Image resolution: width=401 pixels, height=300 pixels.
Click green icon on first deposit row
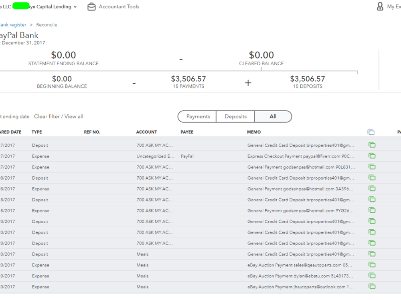(x=372, y=145)
